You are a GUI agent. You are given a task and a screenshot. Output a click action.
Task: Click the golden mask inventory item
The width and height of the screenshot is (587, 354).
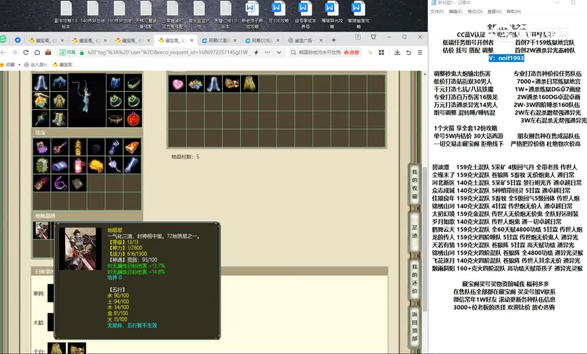231,84
